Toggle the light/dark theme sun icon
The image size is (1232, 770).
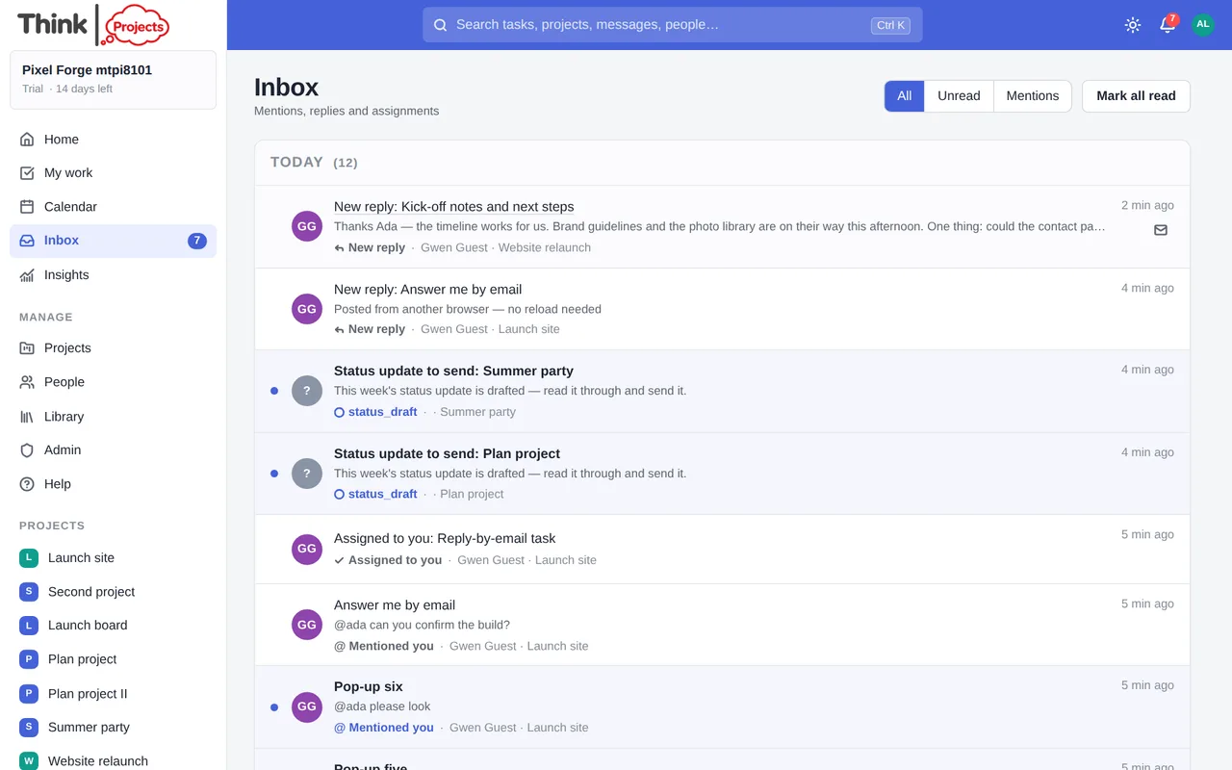pyautogui.click(x=1133, y=25)
